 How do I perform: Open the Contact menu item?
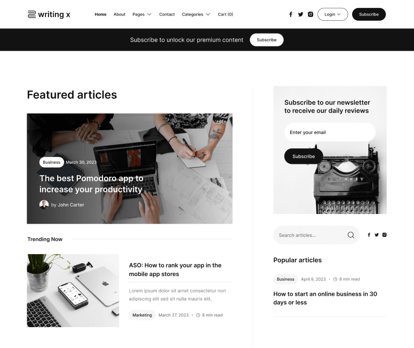click(x=167, y=14)
